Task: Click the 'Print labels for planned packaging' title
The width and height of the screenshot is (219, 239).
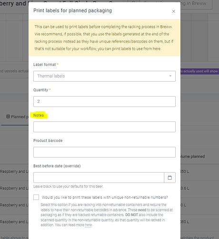Action: [x=72, y=11]
